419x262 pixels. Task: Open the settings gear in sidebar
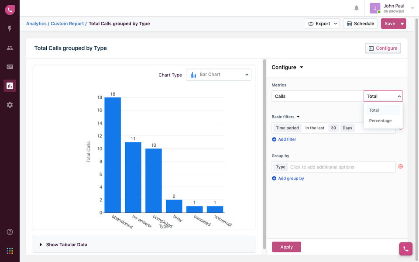(x=10, y=105)
